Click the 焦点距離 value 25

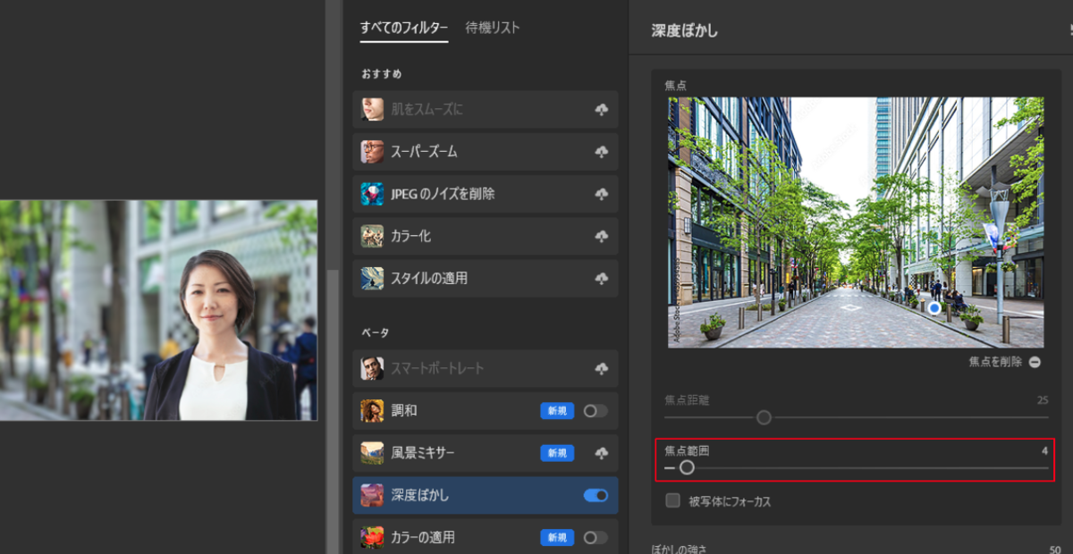(x=1043, y=400)
